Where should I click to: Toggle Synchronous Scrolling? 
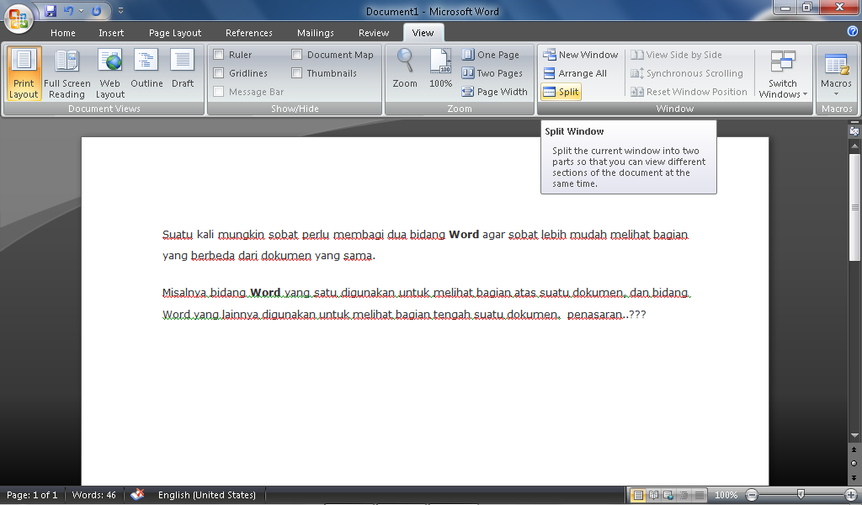pos(687,73)
